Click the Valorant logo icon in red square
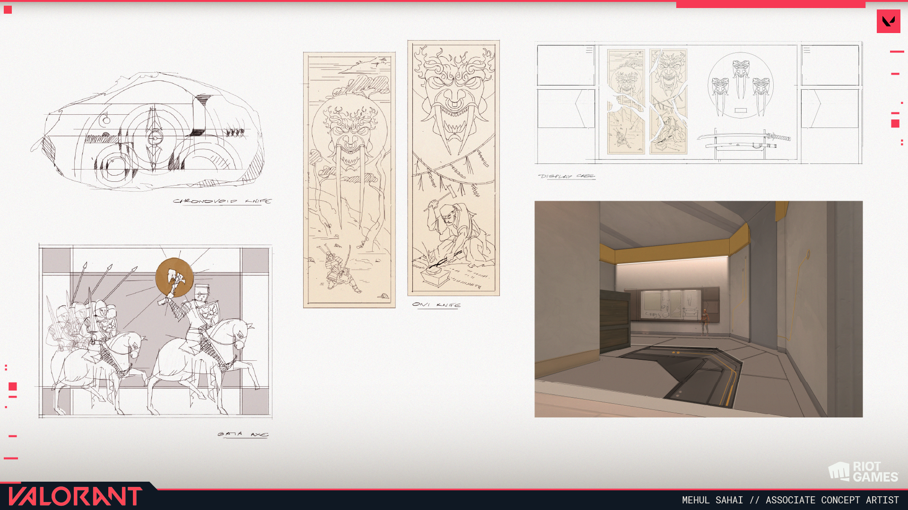This screenshot has width=908, height=510. pos(888,21)
